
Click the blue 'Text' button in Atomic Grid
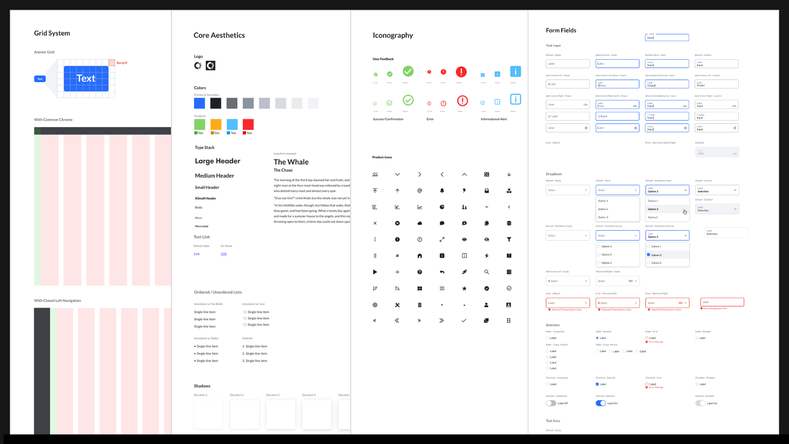40,79
